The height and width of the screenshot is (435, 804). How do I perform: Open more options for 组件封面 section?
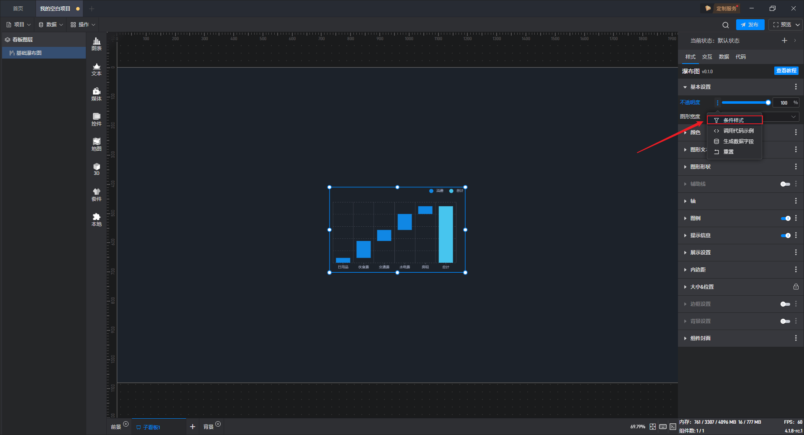click(796, 338)
